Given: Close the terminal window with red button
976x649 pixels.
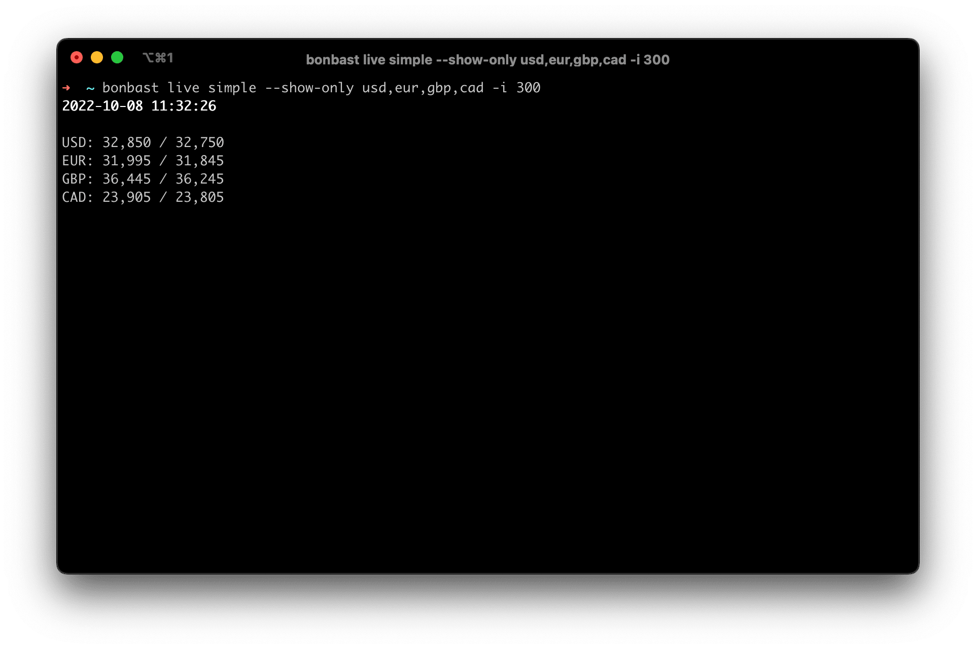Looking at the screenshot, I should [77, 58].
